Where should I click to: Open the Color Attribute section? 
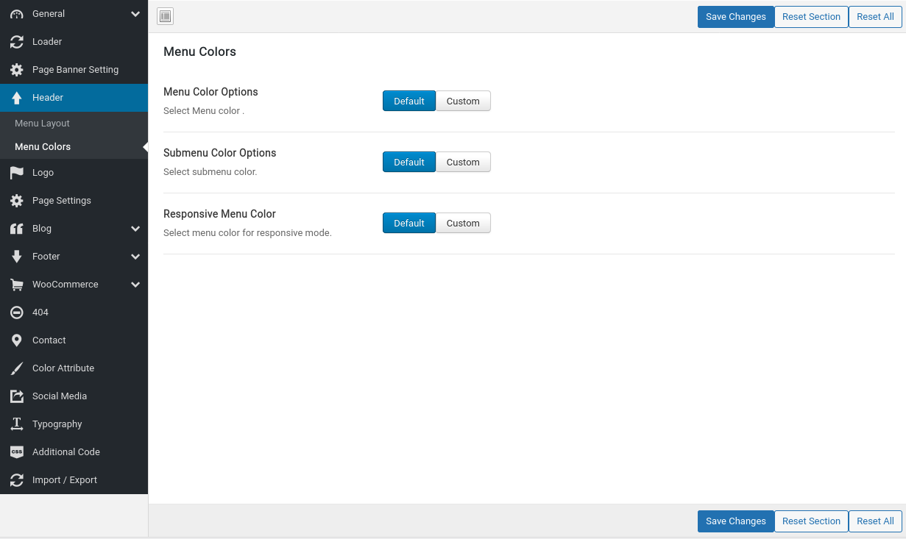[74, 368]
